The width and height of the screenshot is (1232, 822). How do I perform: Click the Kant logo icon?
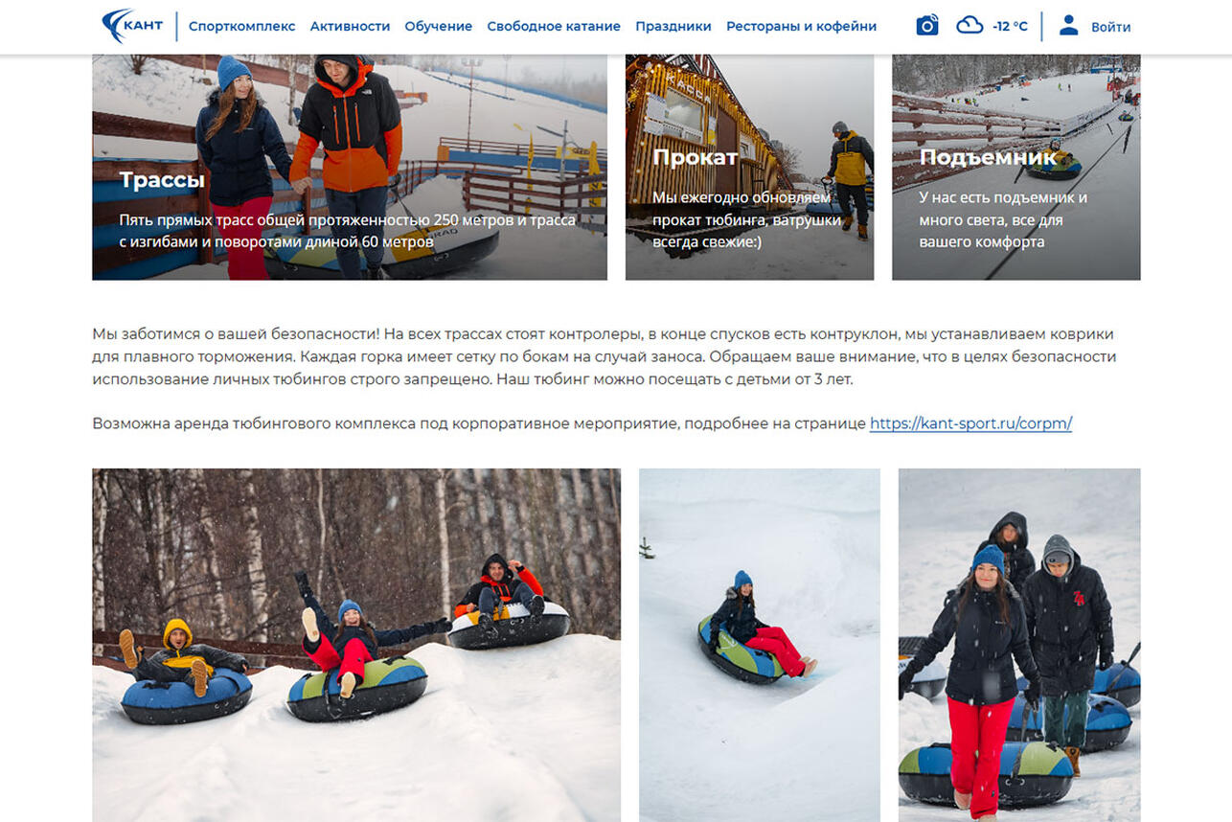click(x=132, y=26)
